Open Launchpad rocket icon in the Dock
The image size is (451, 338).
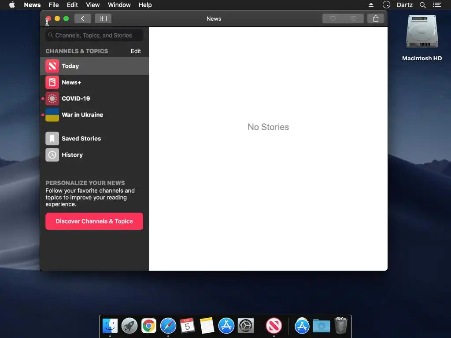click(x=129, y=326)
